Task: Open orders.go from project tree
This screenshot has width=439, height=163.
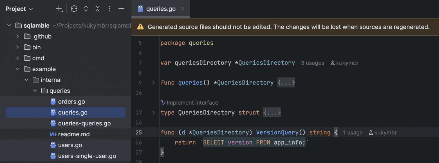Action: pyautogui.click(x=71, y=102)
